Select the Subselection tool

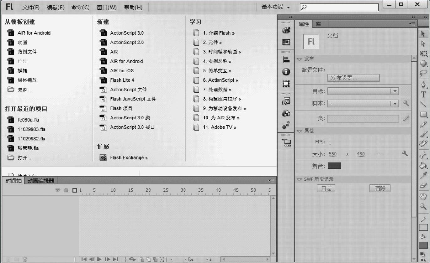423,44
